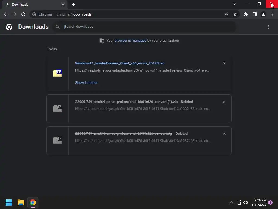Open the Downloads page more actions menu
The image size is (278, 209).
269,27
